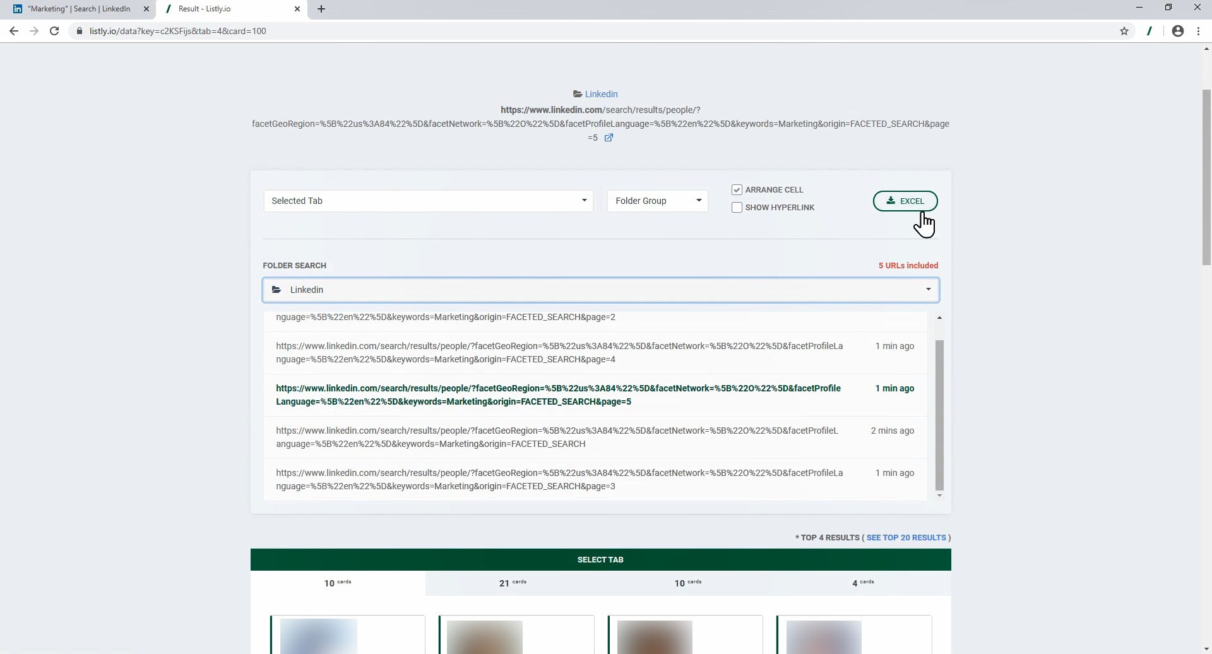Uncheck the ARRANGE CELL checkbox

737,190
